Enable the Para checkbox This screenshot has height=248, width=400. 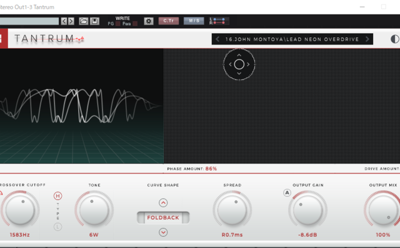click(x=135, y=24)
